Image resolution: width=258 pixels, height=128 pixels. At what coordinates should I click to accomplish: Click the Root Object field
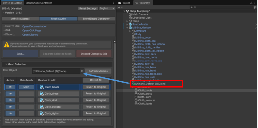pos(58,71)
